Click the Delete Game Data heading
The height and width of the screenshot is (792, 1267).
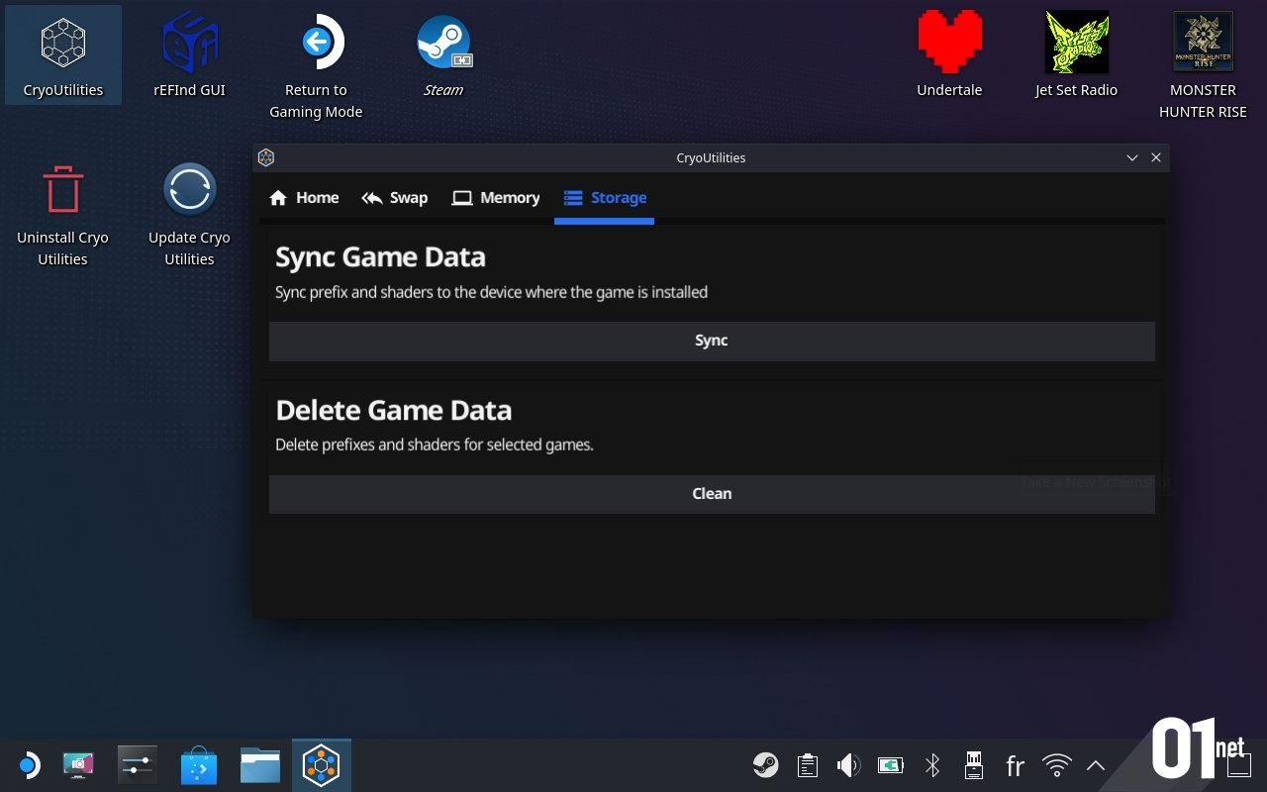[394, 410]
